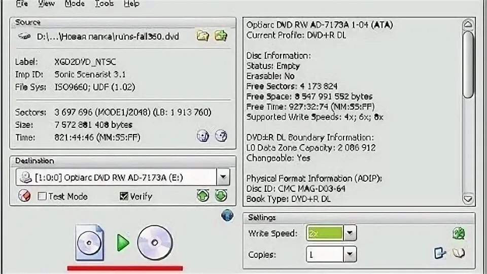Click the green load tray icon
Viewport: 487px width, 274px height.
click(x=221, y=196)
